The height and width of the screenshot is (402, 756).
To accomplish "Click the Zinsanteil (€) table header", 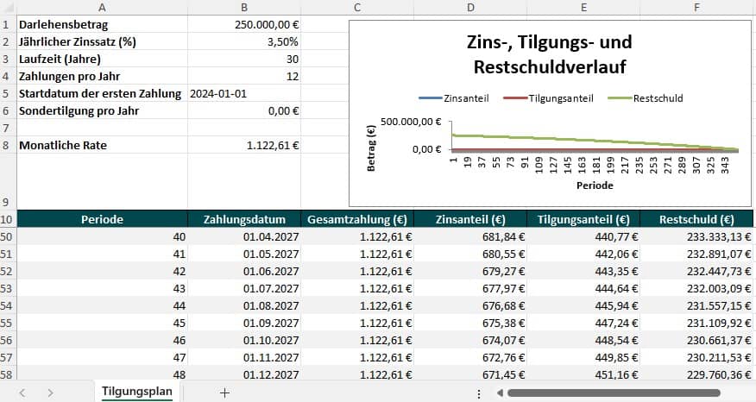I will click(470, 219).
